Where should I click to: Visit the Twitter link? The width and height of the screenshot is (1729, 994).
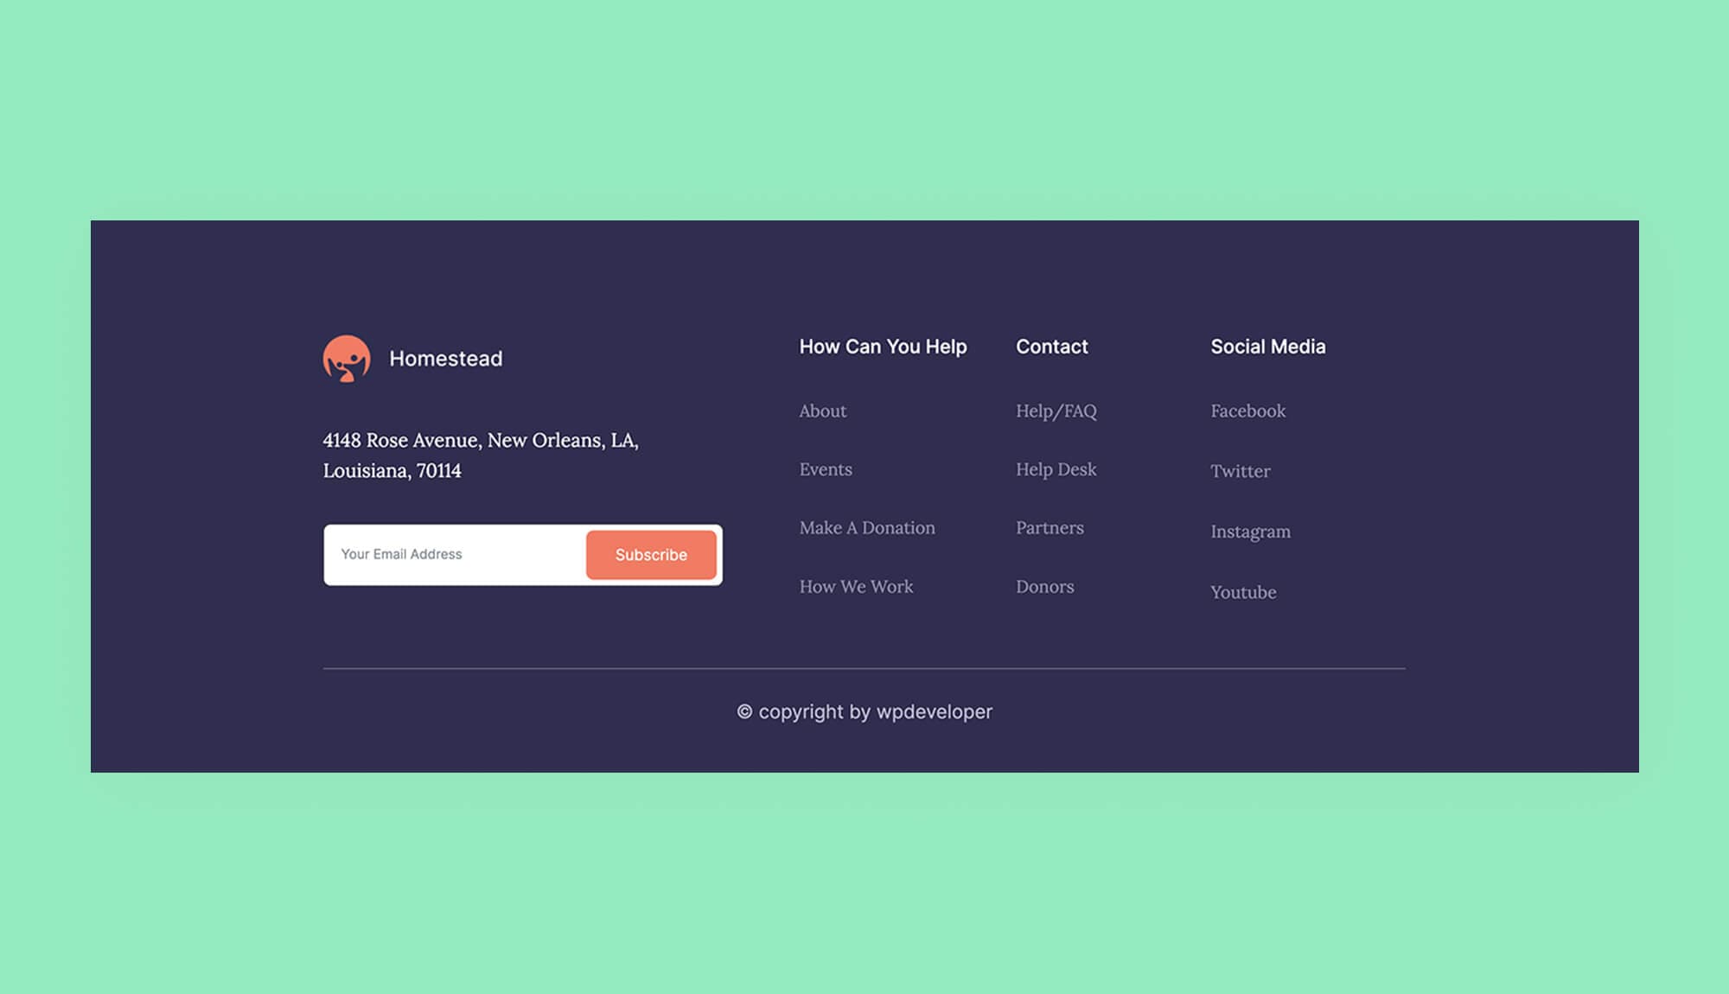coord(1241,471)
